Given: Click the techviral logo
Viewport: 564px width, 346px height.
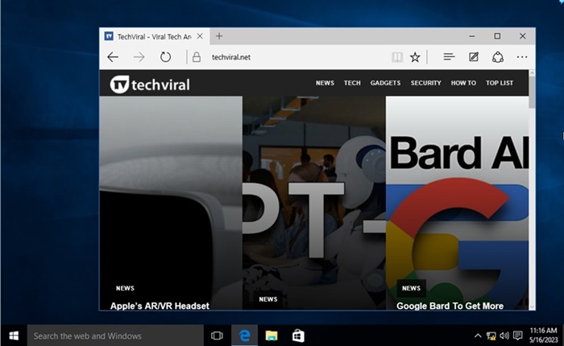Looking at the screenshot, I should coord(150,84).
